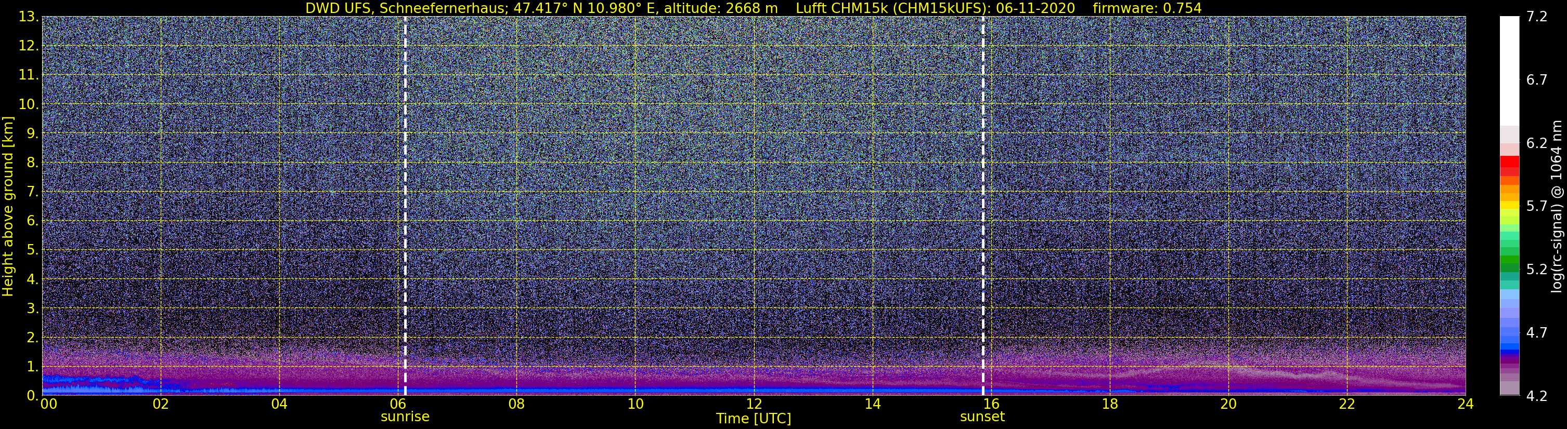Image resolution: width=1567 pixels, height=429 pixels.
Task: Click the height axis label 7.
Action: [x=33, y=192]
